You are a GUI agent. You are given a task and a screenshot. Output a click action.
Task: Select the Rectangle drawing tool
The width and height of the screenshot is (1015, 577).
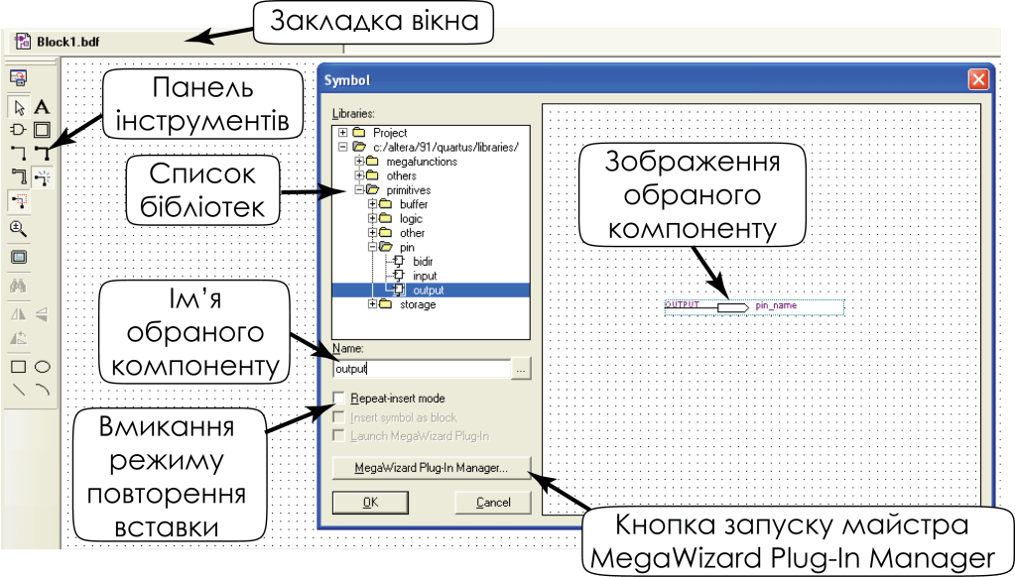[18, 367]
